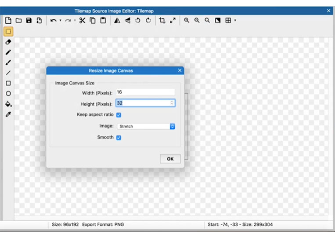
Task: Select the Rectangle shape tool
Action: 8,83
